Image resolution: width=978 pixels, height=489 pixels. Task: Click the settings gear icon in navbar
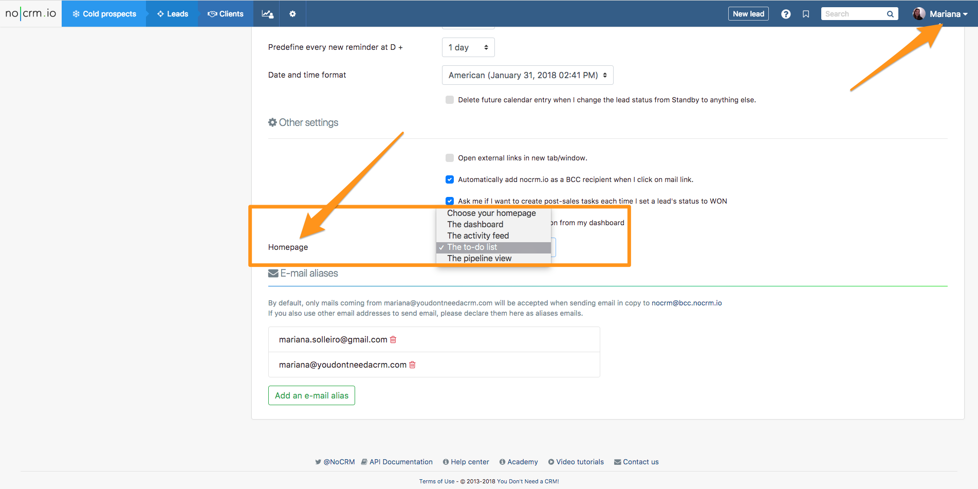click(292, 14)
